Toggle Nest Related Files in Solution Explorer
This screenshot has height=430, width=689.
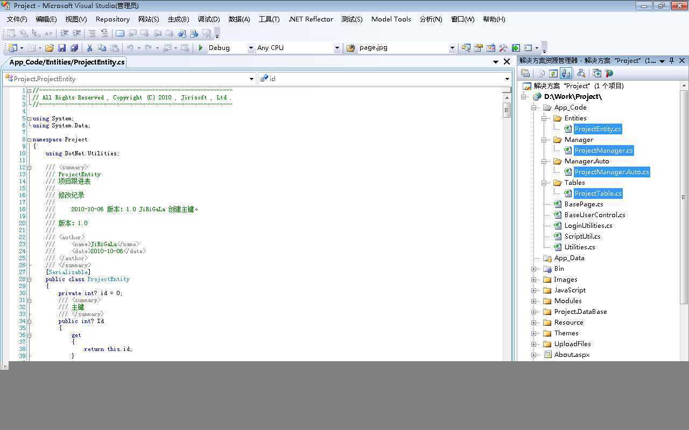[x=565, y=73]
